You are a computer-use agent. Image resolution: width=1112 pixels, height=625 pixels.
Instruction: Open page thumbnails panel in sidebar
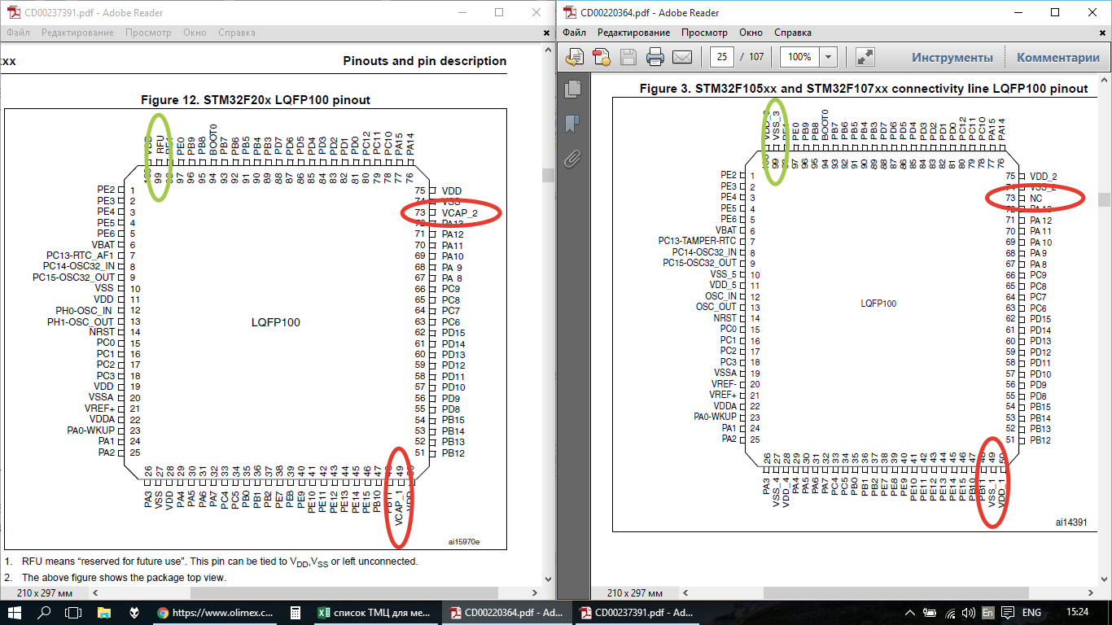click(572, 89)
